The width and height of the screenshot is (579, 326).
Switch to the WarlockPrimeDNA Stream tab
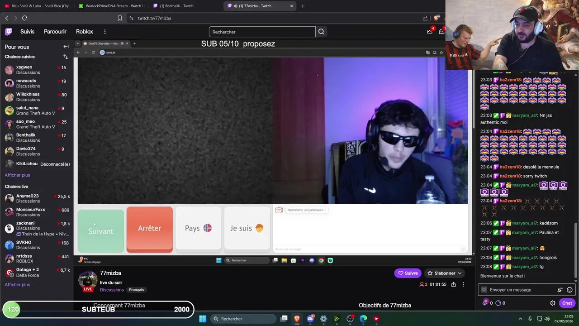coord(111,6)
